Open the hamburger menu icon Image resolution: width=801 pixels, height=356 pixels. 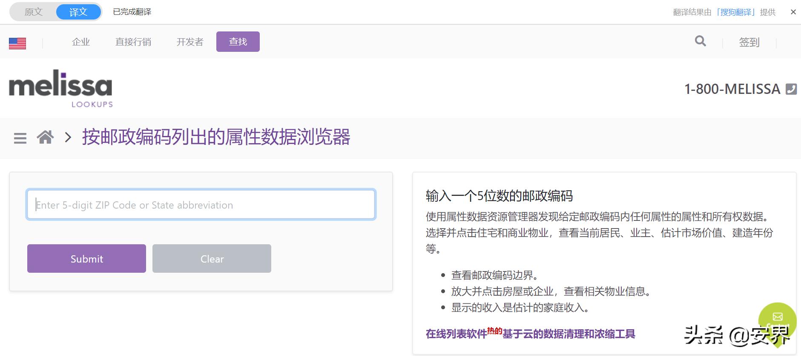[20, 138]
